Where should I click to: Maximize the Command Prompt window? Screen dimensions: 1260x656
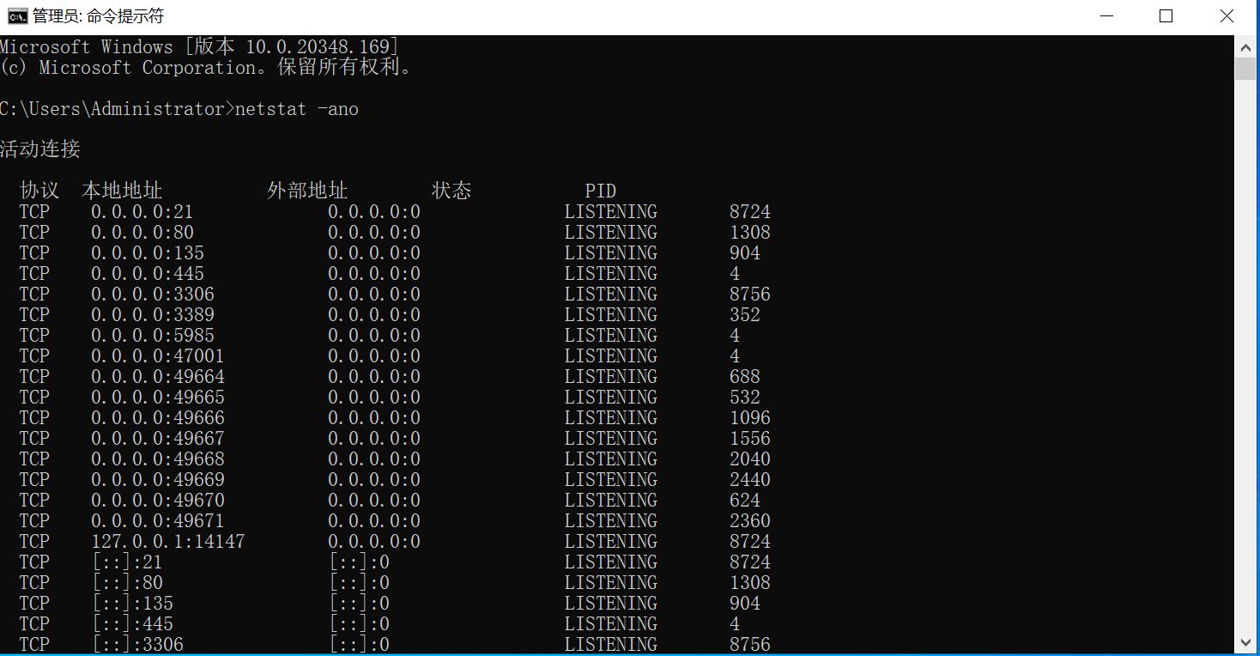coord(1166,16)
